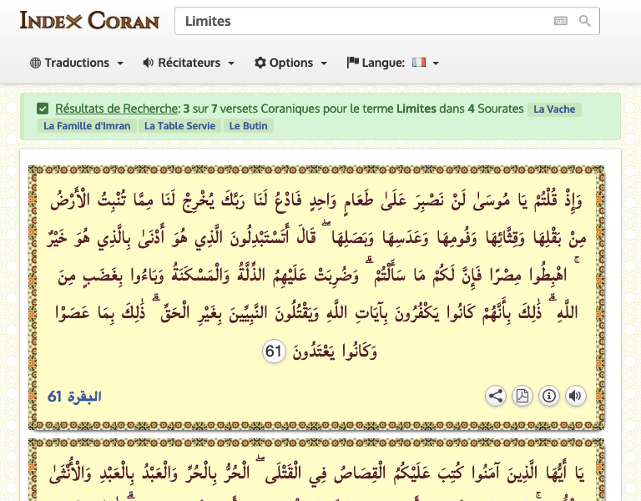Toggle the green results checkbox
The height and width of the screenshot is (501, 641).
tap(43, 109)
